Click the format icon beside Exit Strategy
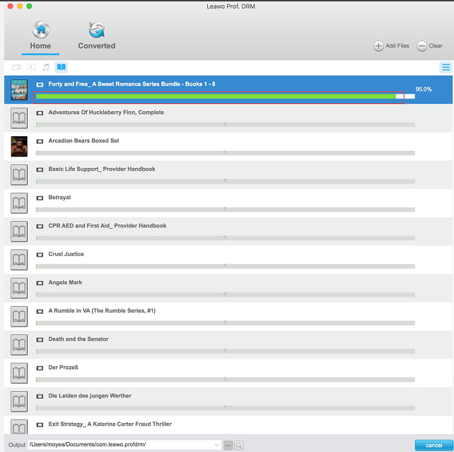 coord(40,425)
